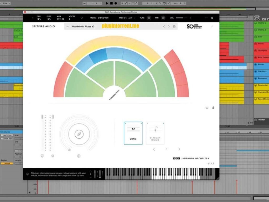Open the plugin settings gear
269x202 pixels.
coord(212,18)
